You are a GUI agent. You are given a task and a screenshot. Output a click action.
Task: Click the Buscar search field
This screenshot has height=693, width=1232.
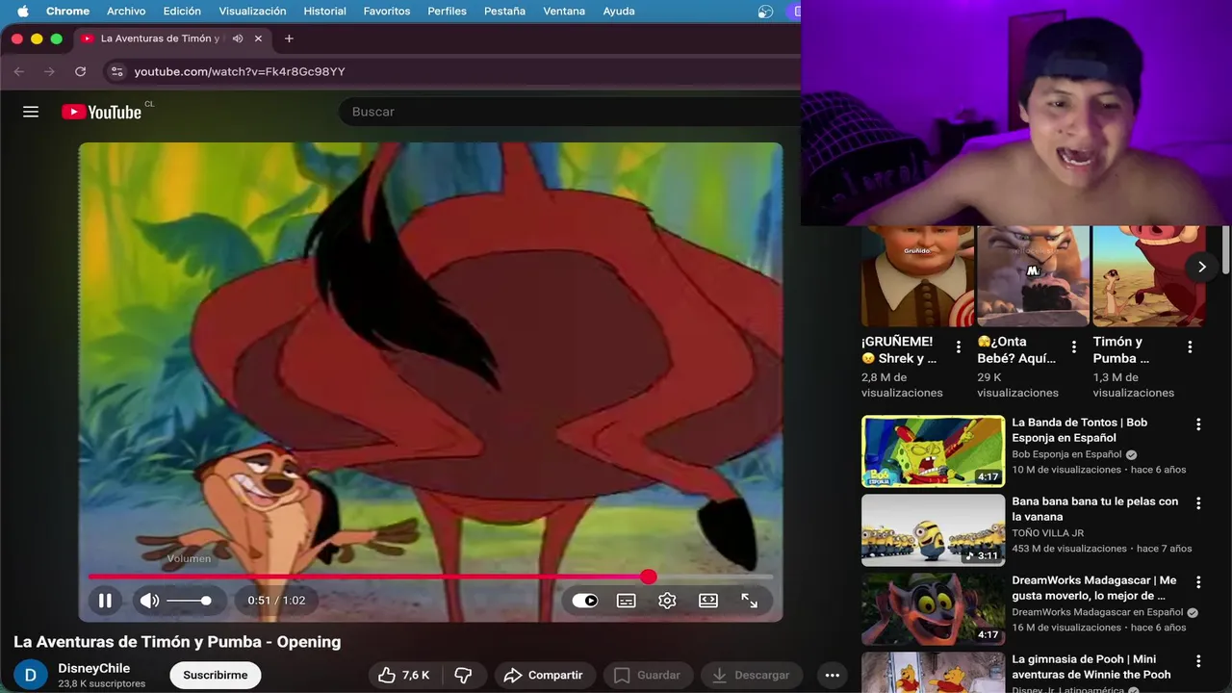(570, 112)
